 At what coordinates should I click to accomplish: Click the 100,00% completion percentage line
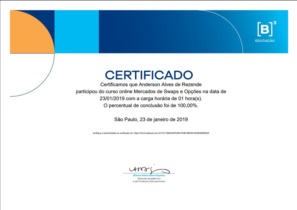(x=151, y=105)
